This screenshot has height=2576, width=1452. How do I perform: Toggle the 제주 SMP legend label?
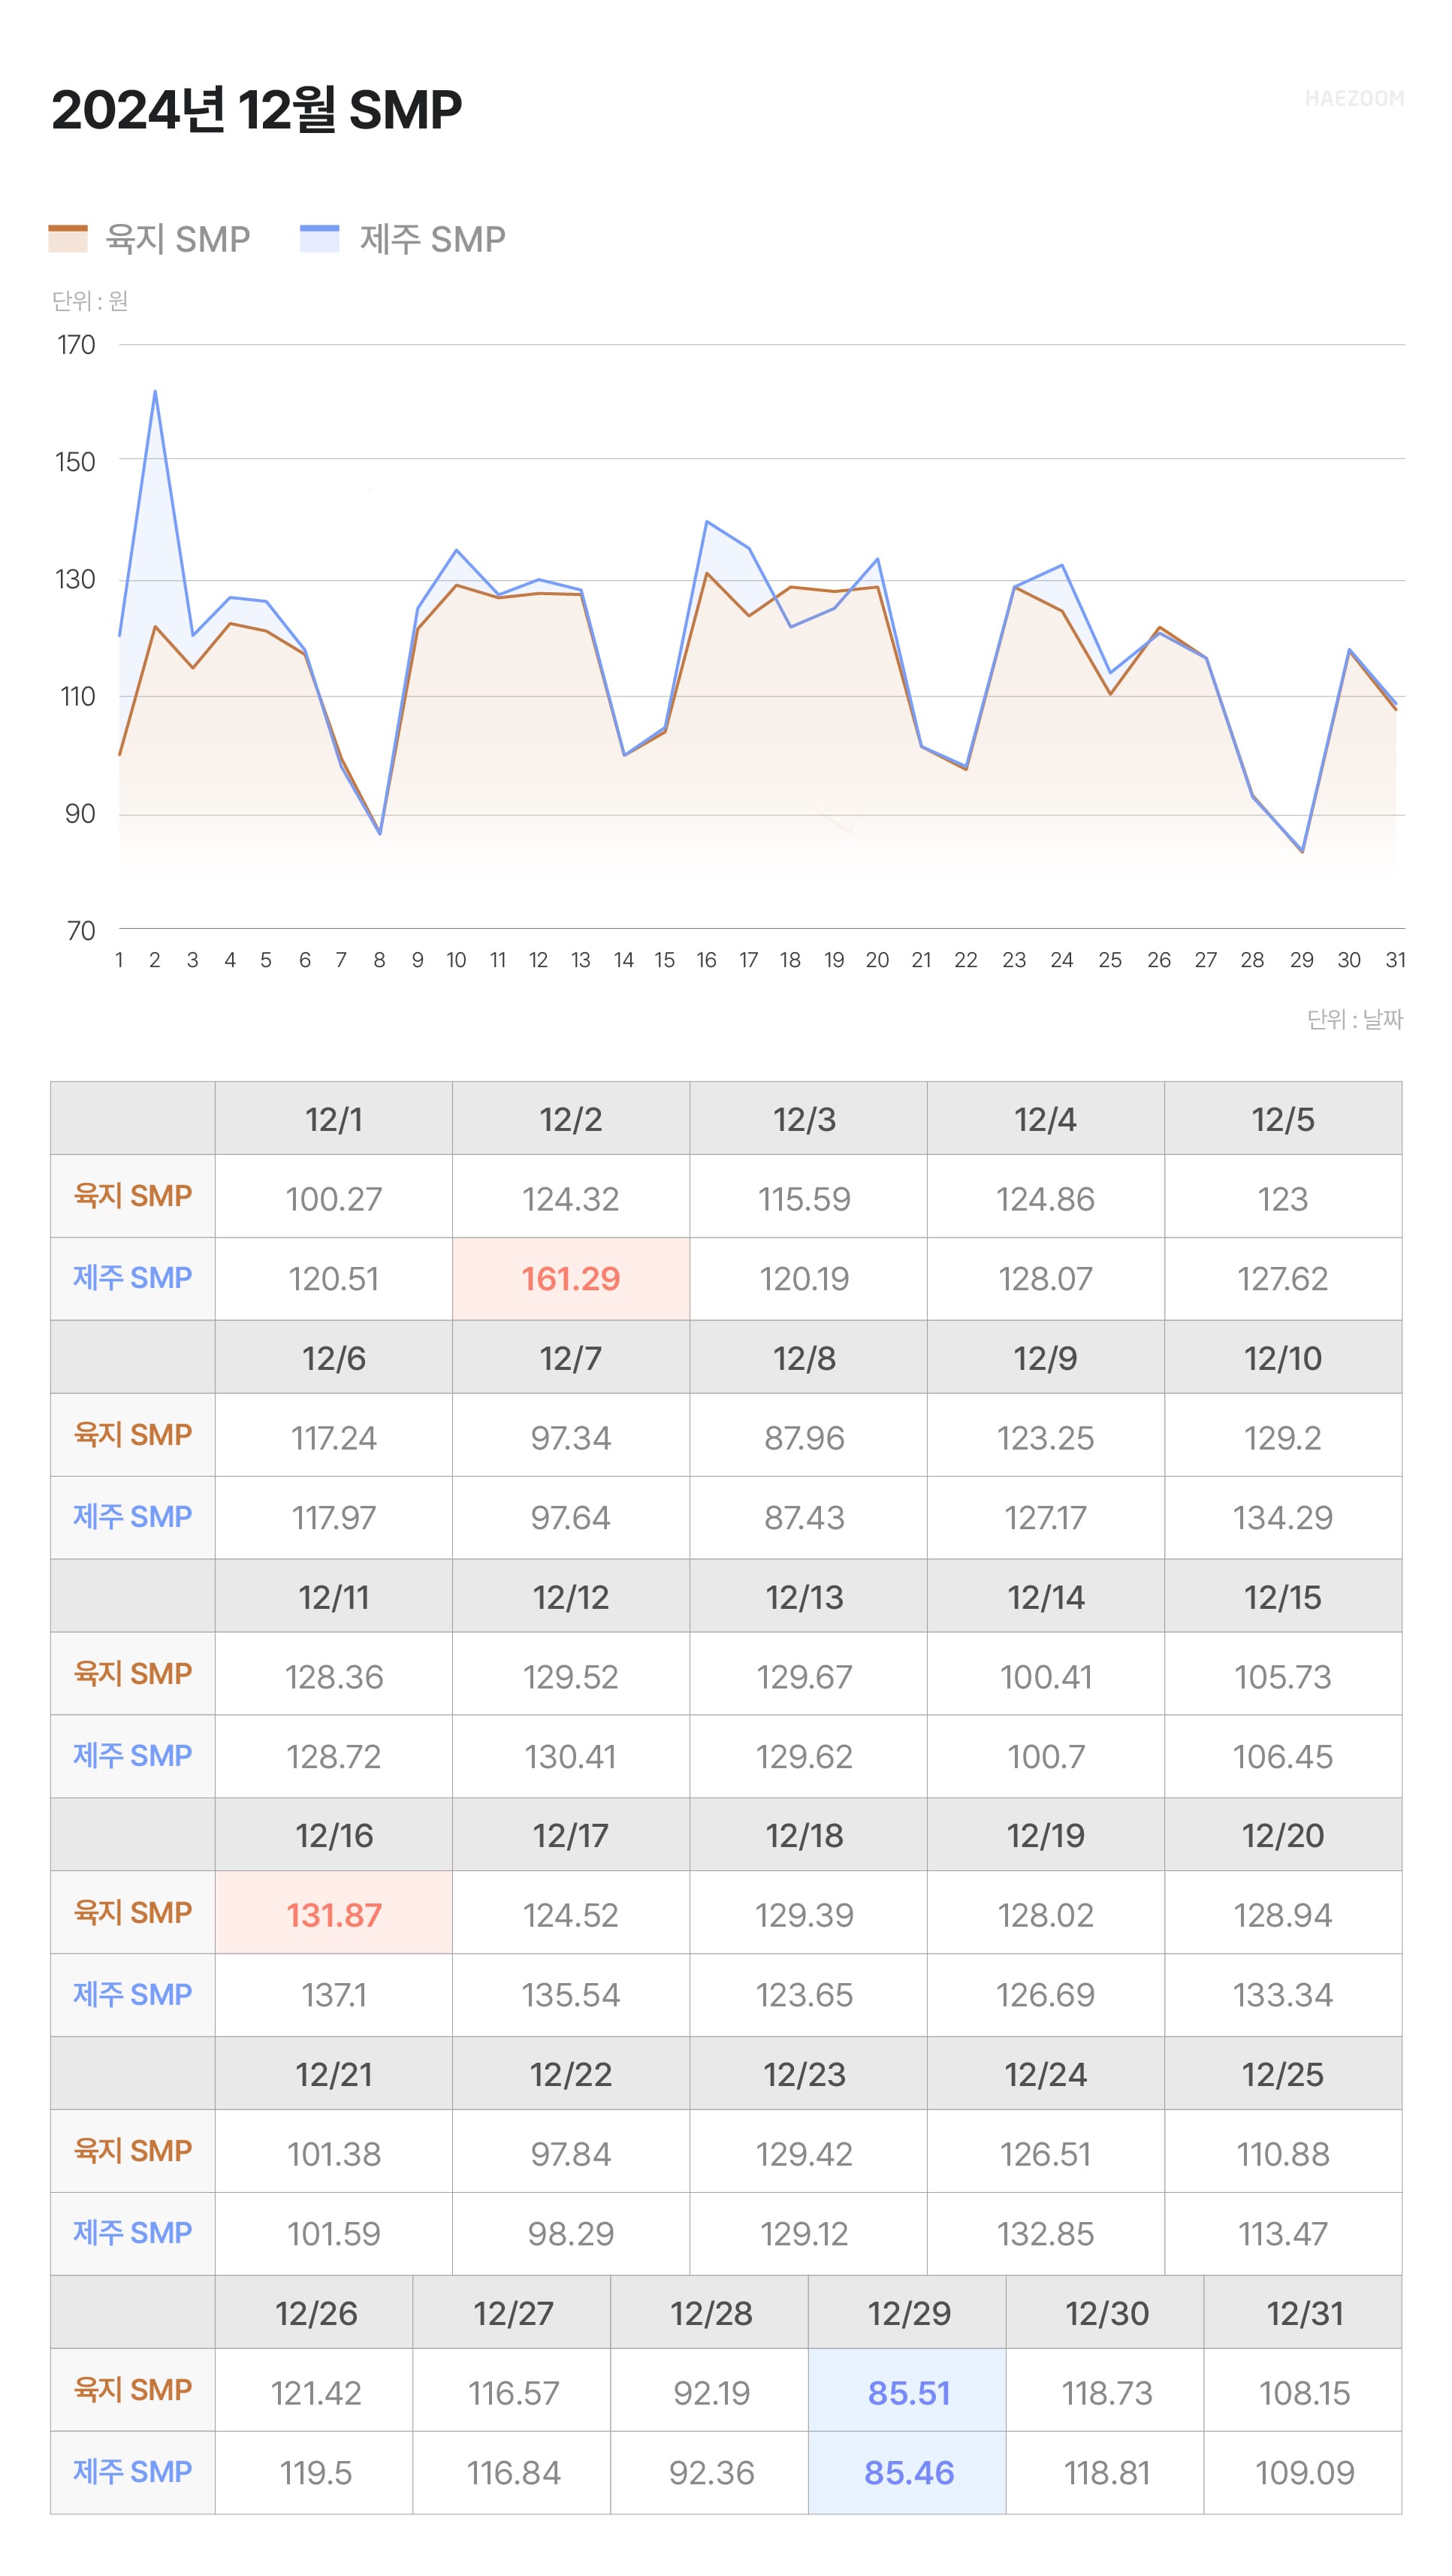432,239
